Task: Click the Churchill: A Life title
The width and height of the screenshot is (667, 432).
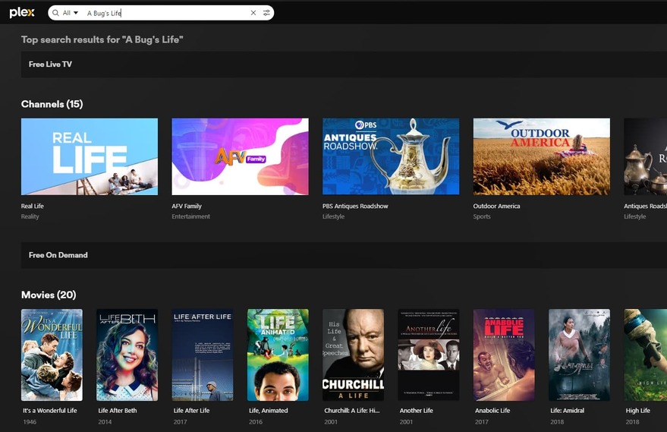Action: [x=352, y=411]
